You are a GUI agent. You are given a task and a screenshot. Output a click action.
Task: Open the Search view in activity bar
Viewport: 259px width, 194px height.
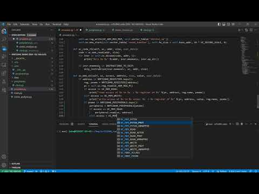(4, 40)
